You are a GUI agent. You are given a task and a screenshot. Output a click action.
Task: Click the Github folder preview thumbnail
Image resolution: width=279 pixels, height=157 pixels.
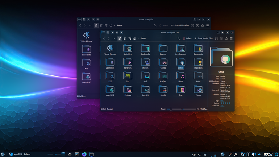click(221, 57)
